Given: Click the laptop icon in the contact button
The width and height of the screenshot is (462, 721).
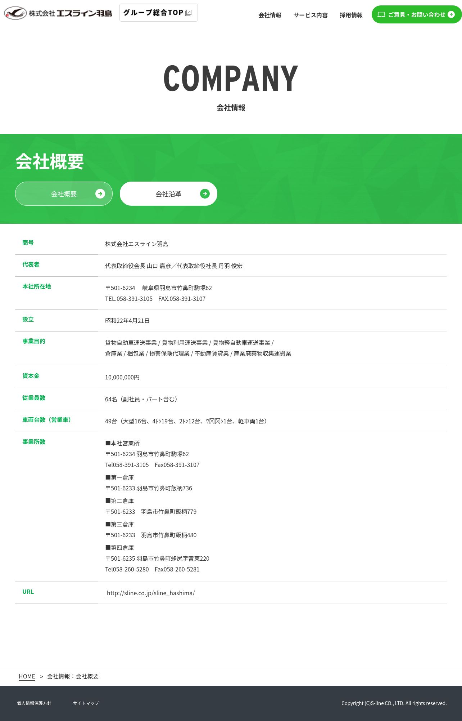Looking at the screenshot, I should click(x=381, y=14).
